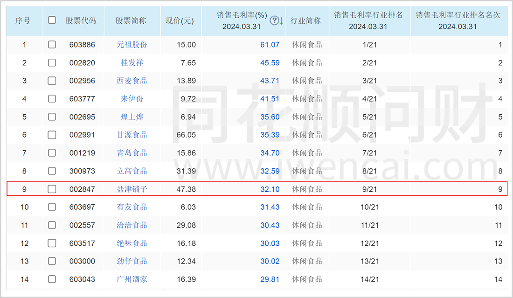The width and height of the screenshot is (513, 298).
Task: Click gross margin value 61.07
Action: [x=270, y=45]
